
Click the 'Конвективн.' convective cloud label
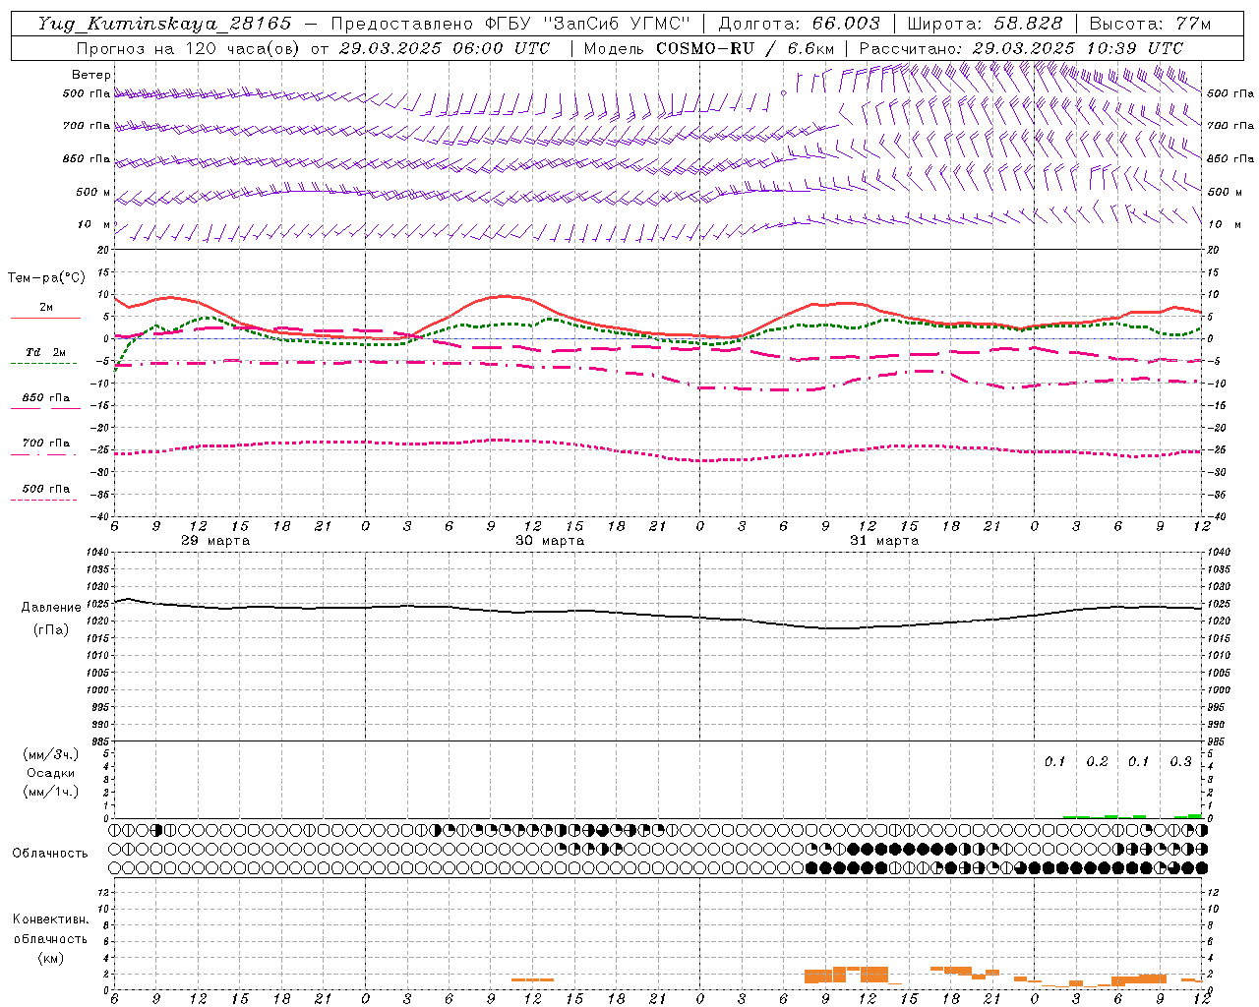click(x=50, y=919)
